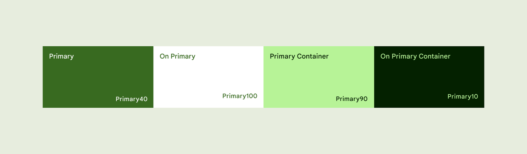Click the word 'On' in the white swatch
This screenshot has height=154, width=527.
point(164,56)
